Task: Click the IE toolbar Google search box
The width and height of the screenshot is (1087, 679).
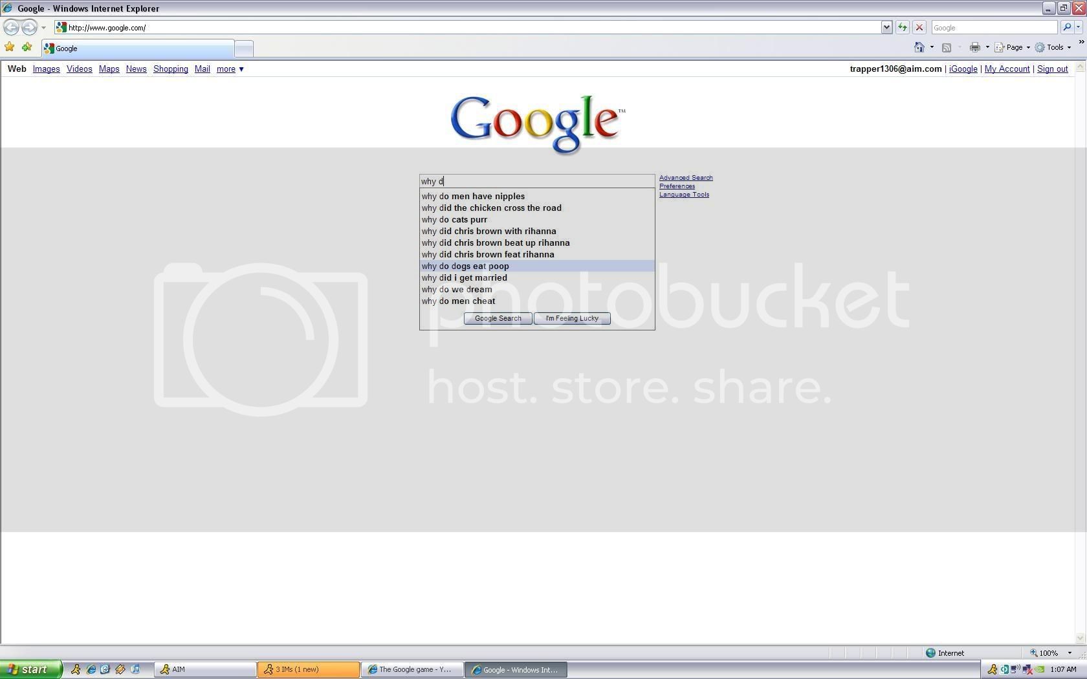Action: pyautogui.click(x=994, y=28)
